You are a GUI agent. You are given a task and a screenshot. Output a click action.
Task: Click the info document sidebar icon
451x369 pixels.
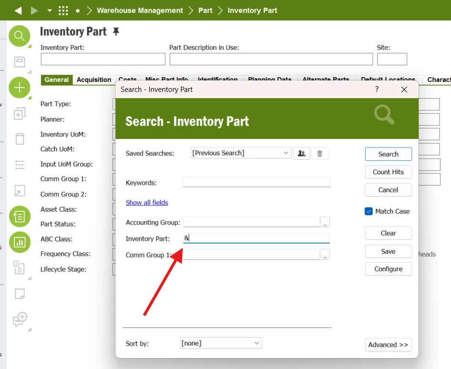coord(19,268)
